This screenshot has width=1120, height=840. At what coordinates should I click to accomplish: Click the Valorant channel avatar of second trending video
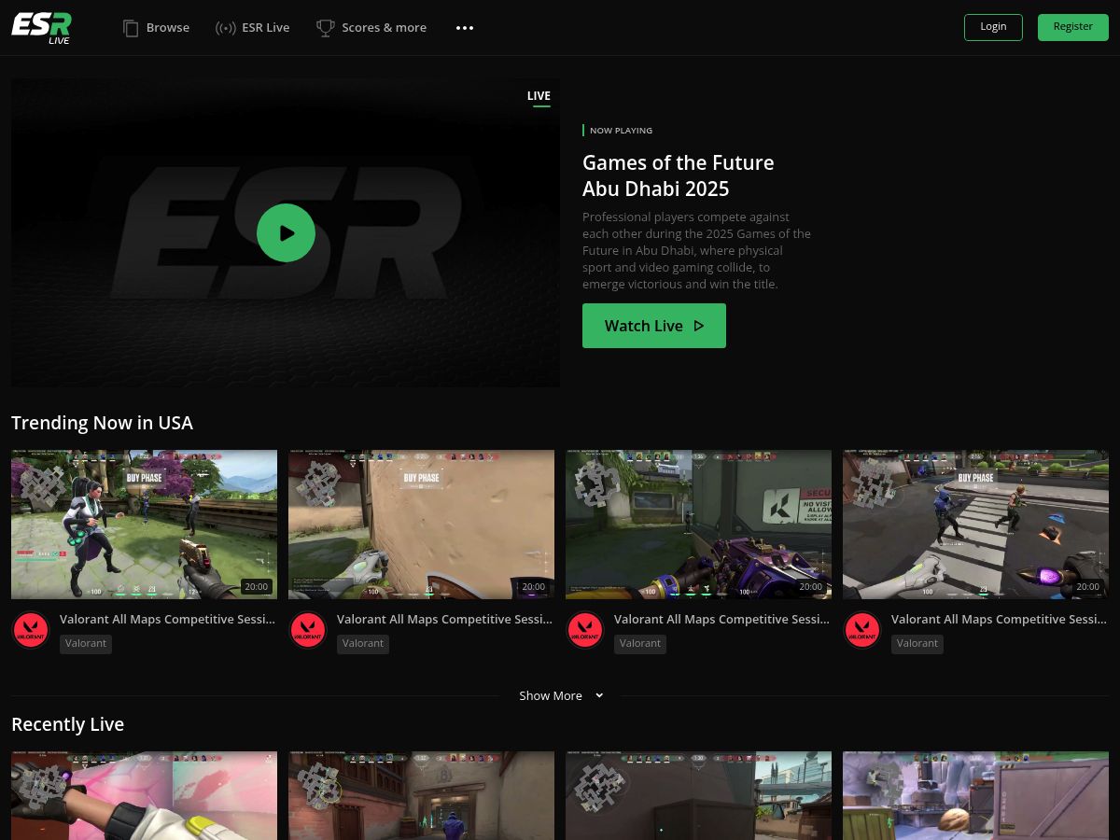(308, 630)
